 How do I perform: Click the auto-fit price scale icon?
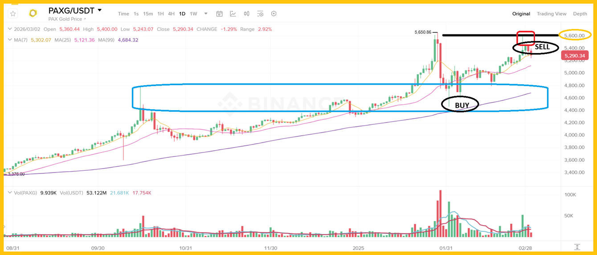tap(577, 247)
